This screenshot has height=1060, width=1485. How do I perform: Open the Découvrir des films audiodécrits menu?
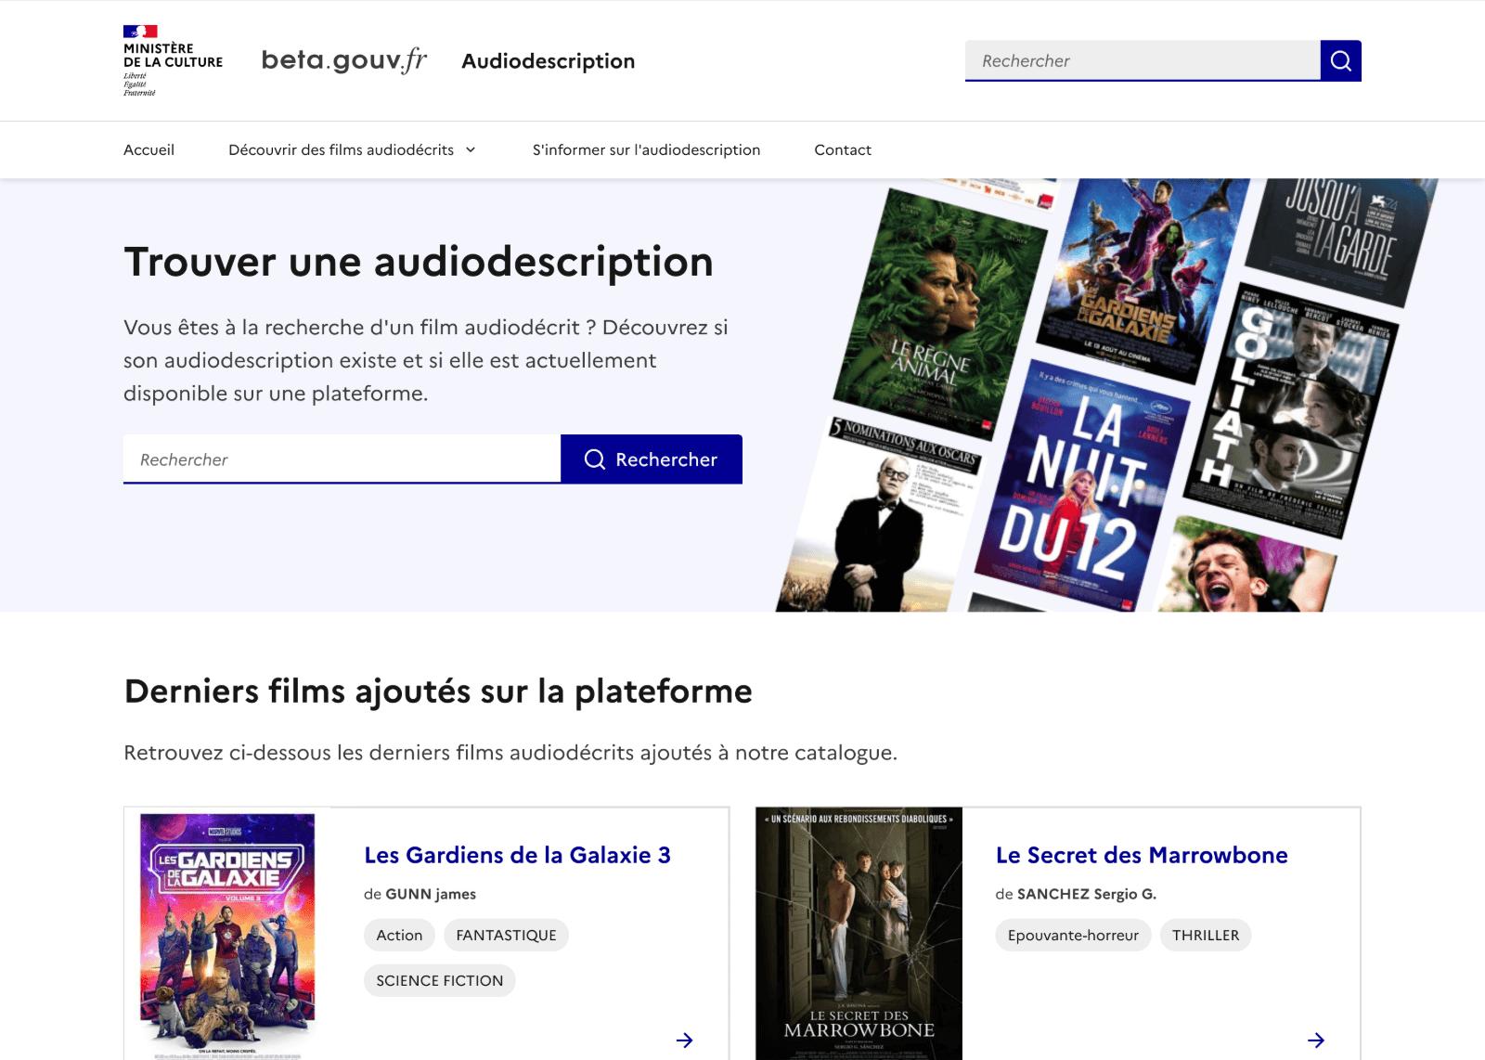coord(353,149)
